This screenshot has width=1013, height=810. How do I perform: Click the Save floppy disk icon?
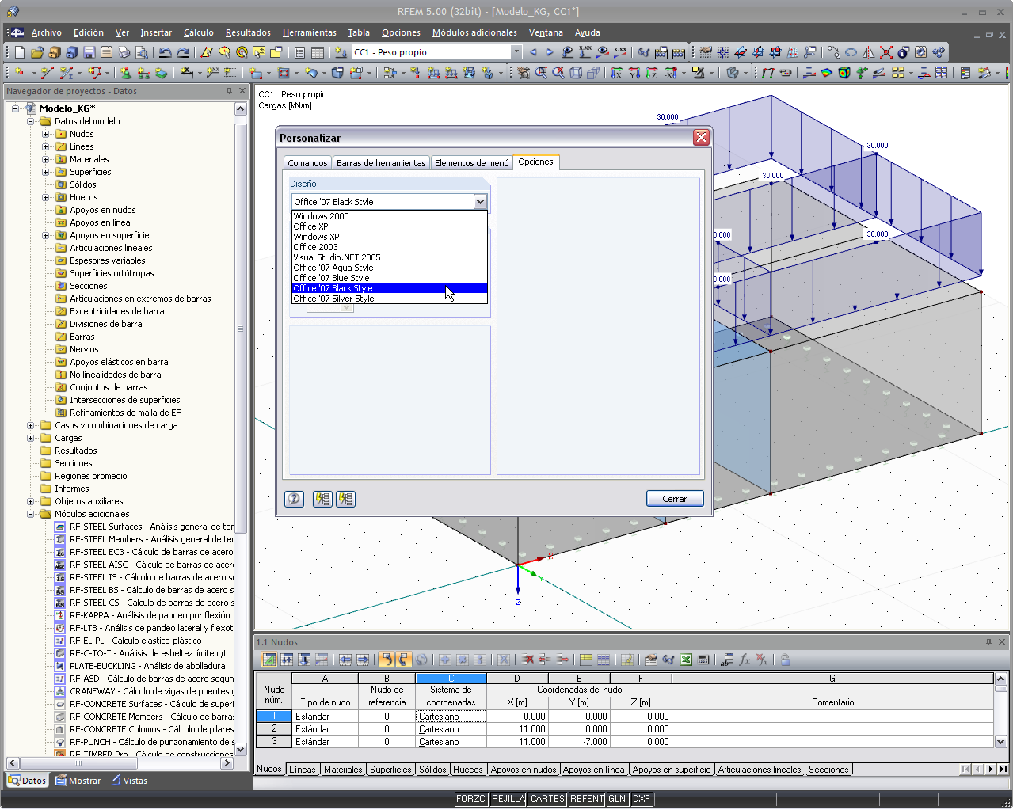pyautogui.click(x=89, y=52)
